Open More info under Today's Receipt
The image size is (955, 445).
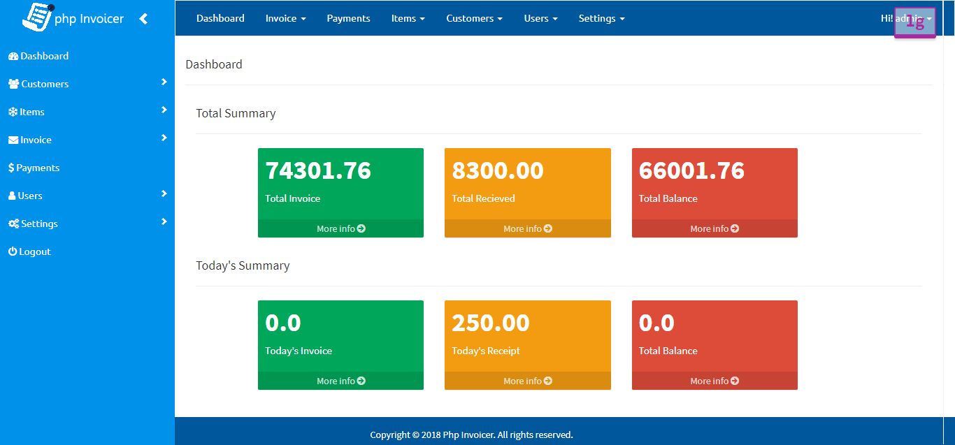(x=527, y=381)
